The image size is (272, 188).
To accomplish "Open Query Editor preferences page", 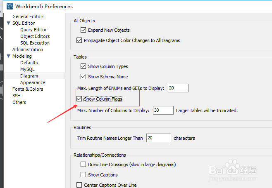I will tap(33, 30).
